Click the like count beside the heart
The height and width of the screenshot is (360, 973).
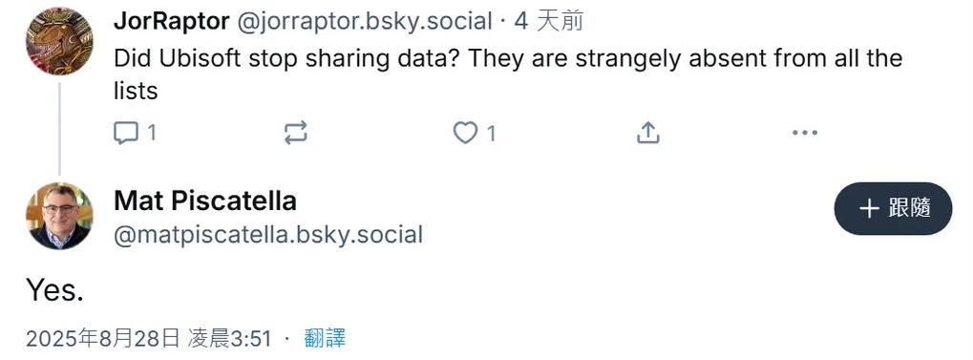pyautogui.click(x=491, y=133)
